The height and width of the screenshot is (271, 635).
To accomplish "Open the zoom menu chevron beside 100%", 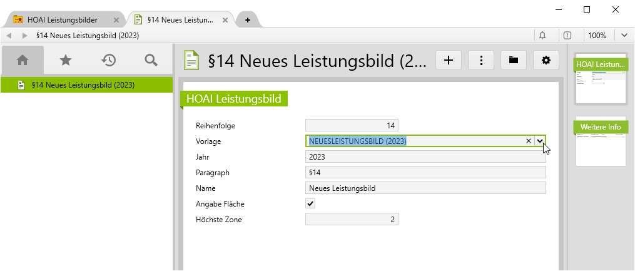I will click(x=624, y=36).
